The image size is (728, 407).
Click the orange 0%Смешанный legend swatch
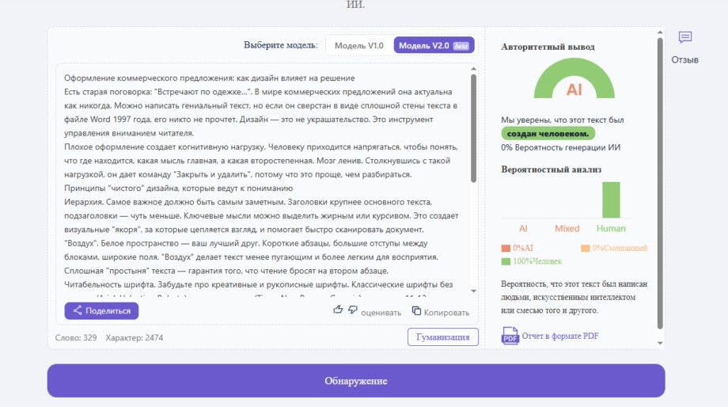[586, 249]
